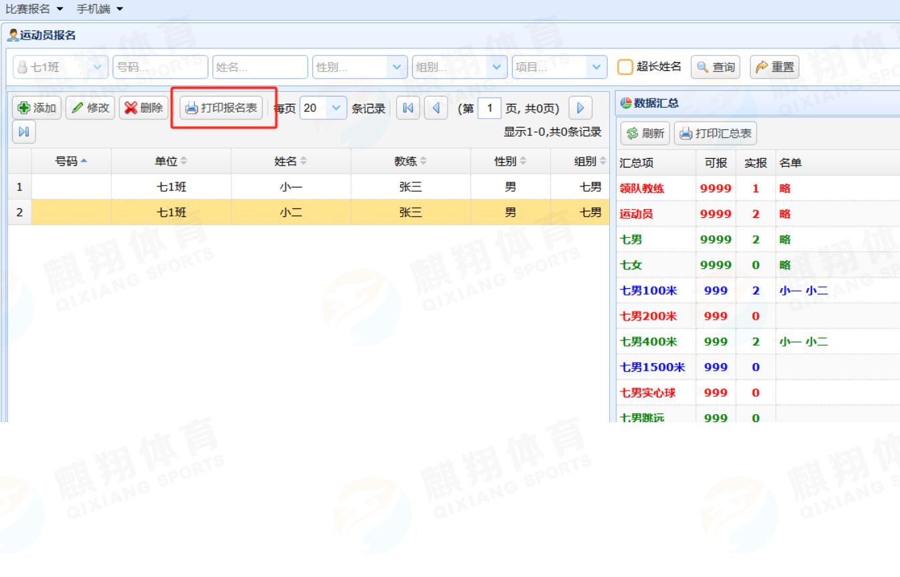Refresh the data summary (刷新)
Screen dimensions: 900x577
(x=645, y=133)
